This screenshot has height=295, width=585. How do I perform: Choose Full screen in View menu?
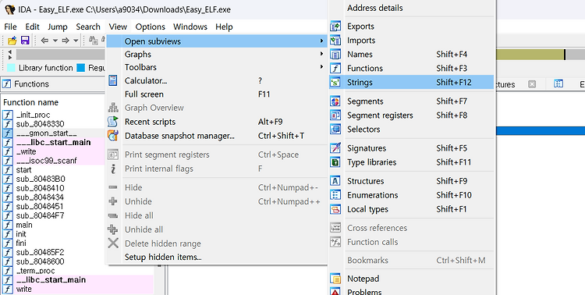click(217, 94)
